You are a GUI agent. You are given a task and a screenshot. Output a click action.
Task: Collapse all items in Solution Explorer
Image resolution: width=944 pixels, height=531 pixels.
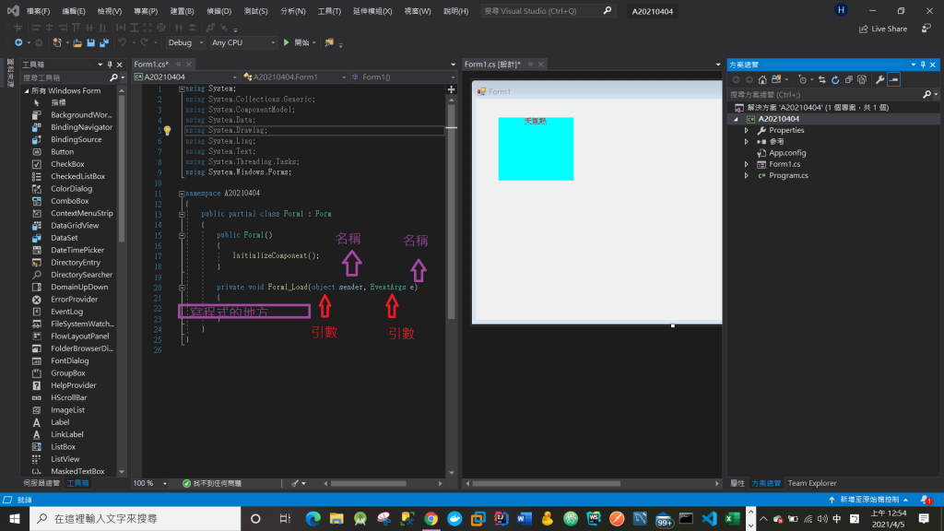pyautogui.click(x=848, y=79)
